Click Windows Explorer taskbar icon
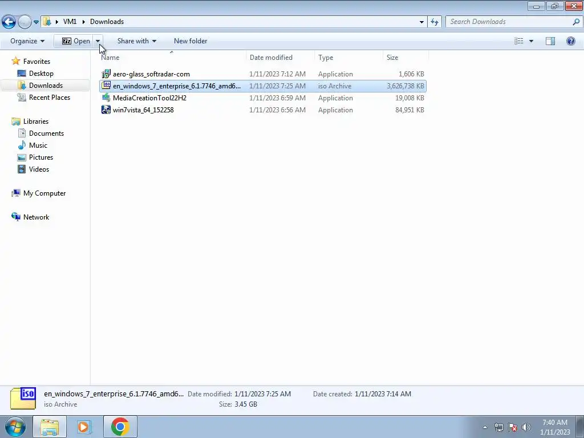584x438 pixels. (50, 427)
